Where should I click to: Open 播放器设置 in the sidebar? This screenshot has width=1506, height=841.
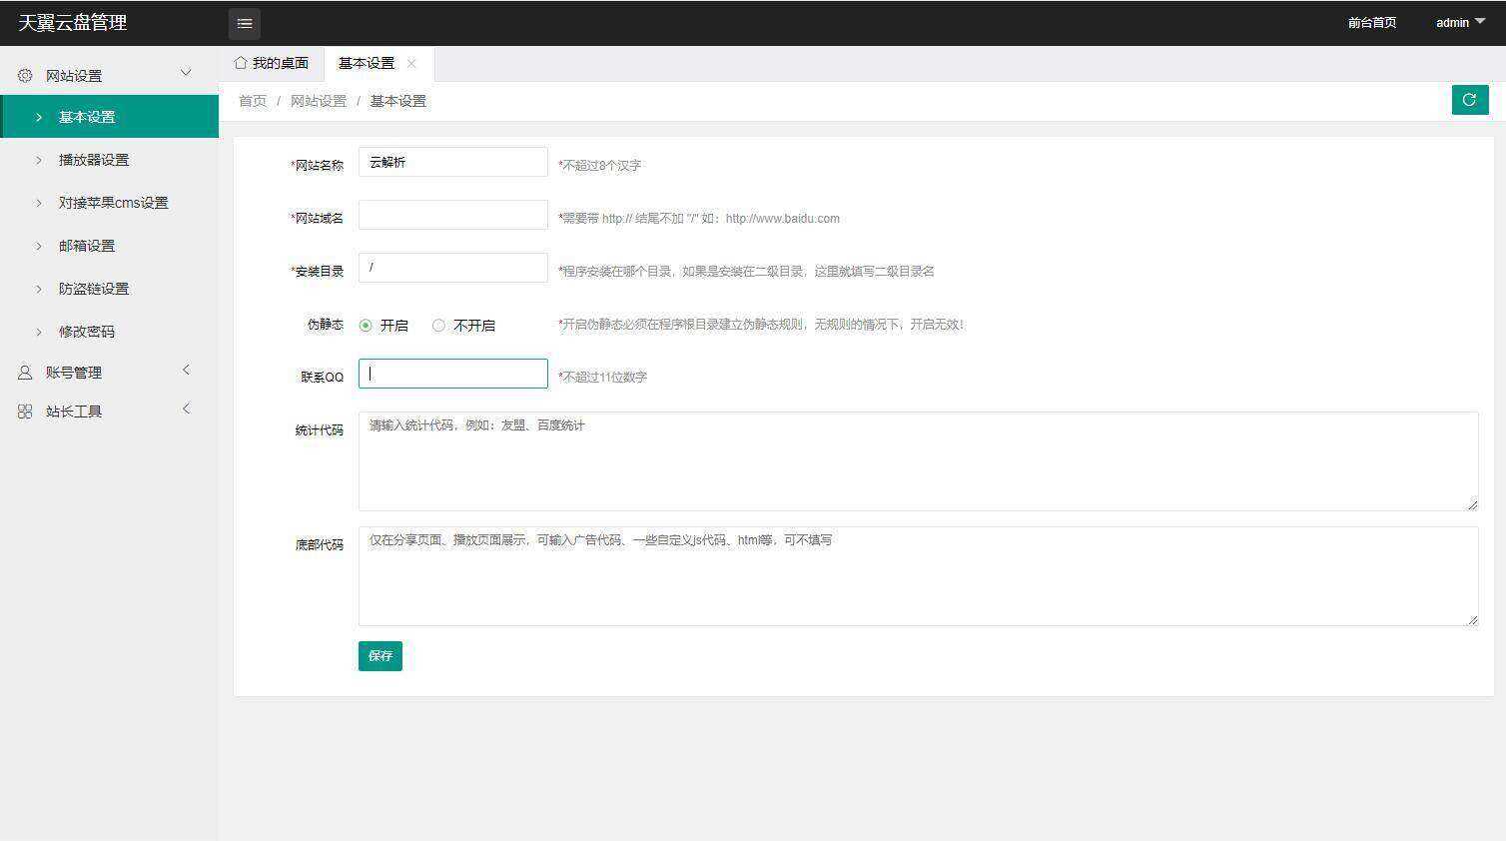pyautogui.click(x=95, y=159)
